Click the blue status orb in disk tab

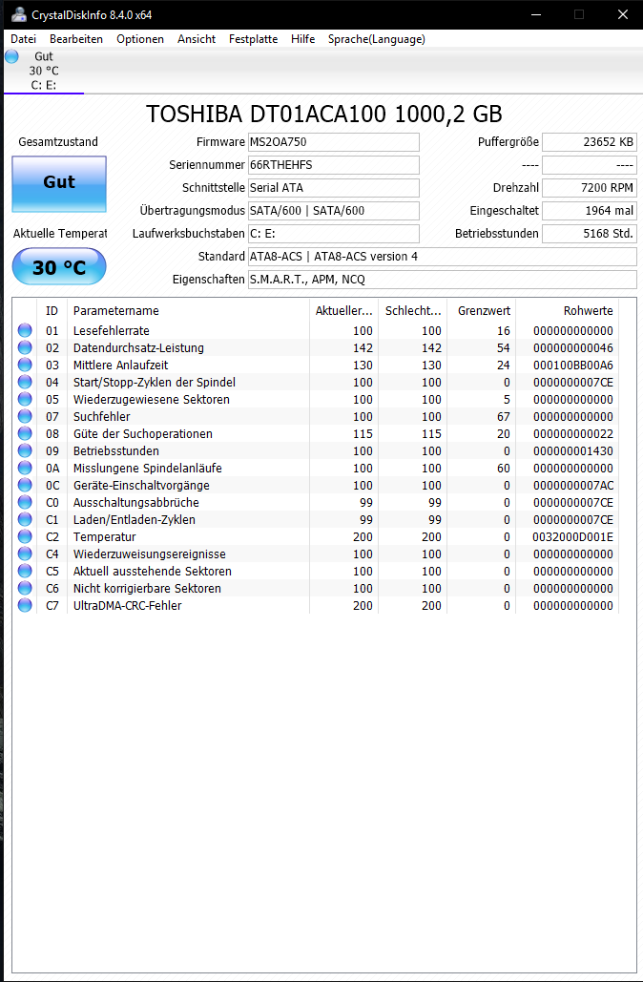click(x=11, y=56)
